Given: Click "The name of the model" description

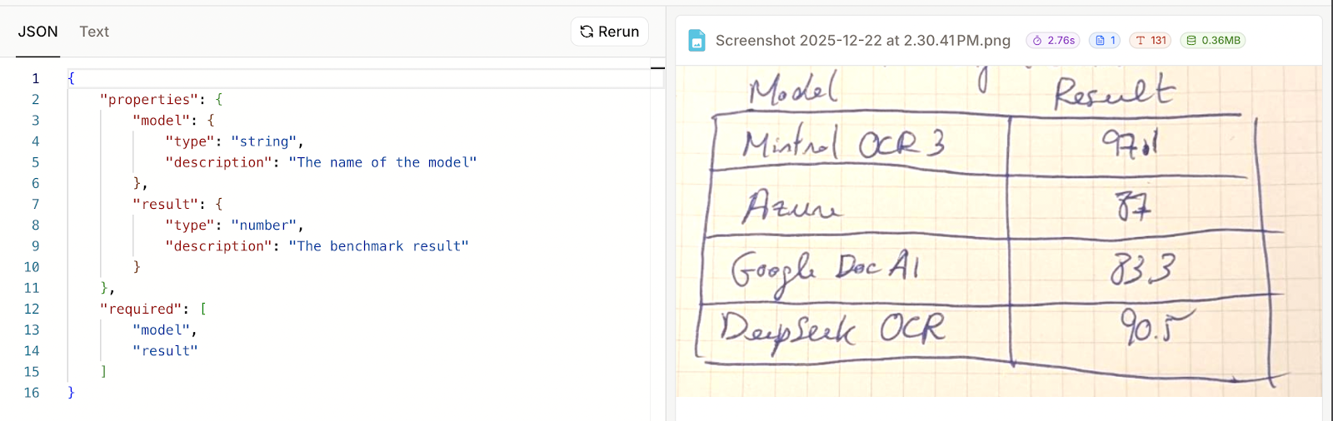Looking at the screenshot, I should click(x=382, y=162).
